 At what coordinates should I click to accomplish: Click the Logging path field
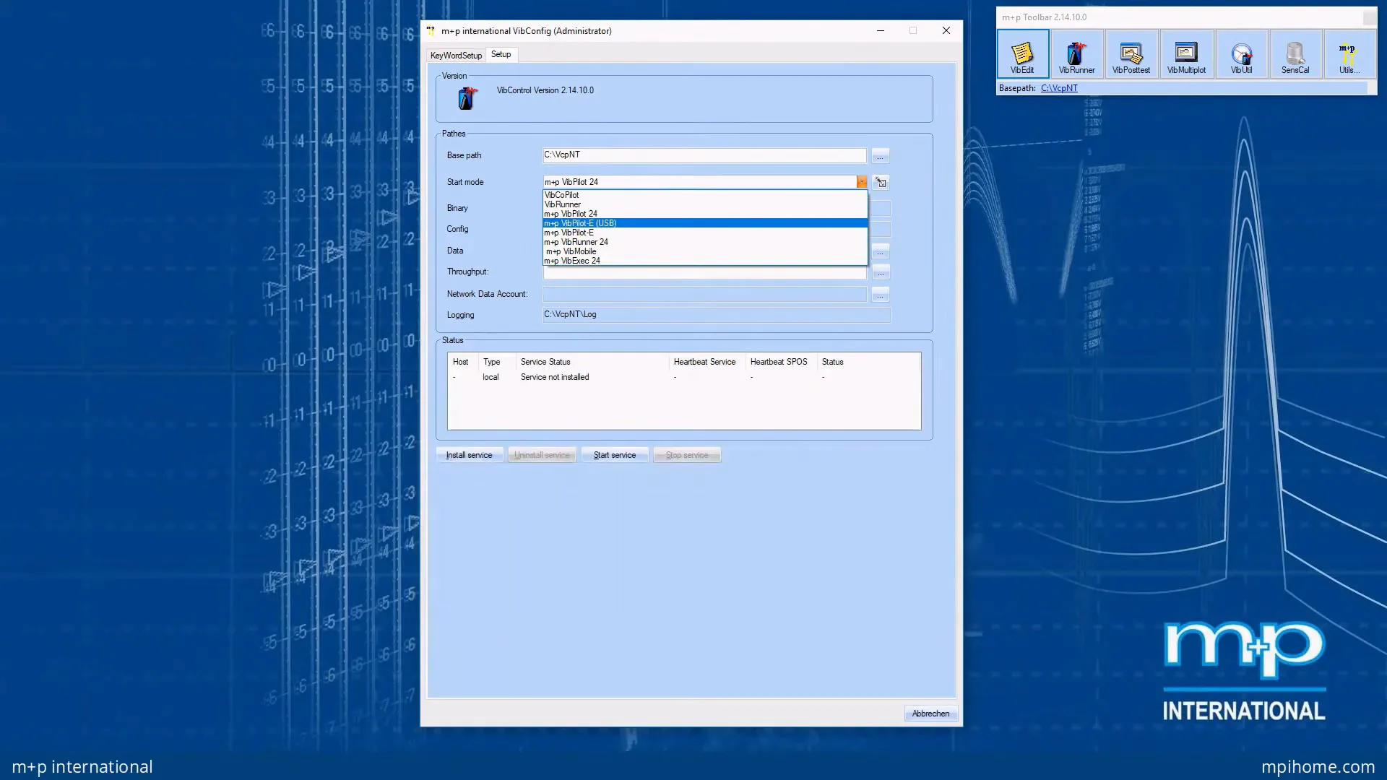(717, 315)
